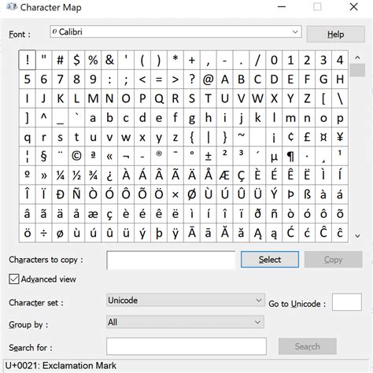Click the Help button
The width and height of the screenshot is (373, 373).
pos(335,34)
